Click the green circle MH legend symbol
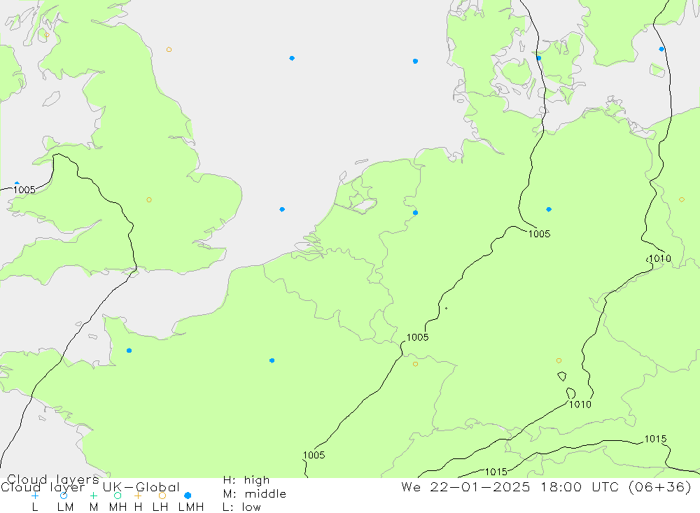 [118, 496]
